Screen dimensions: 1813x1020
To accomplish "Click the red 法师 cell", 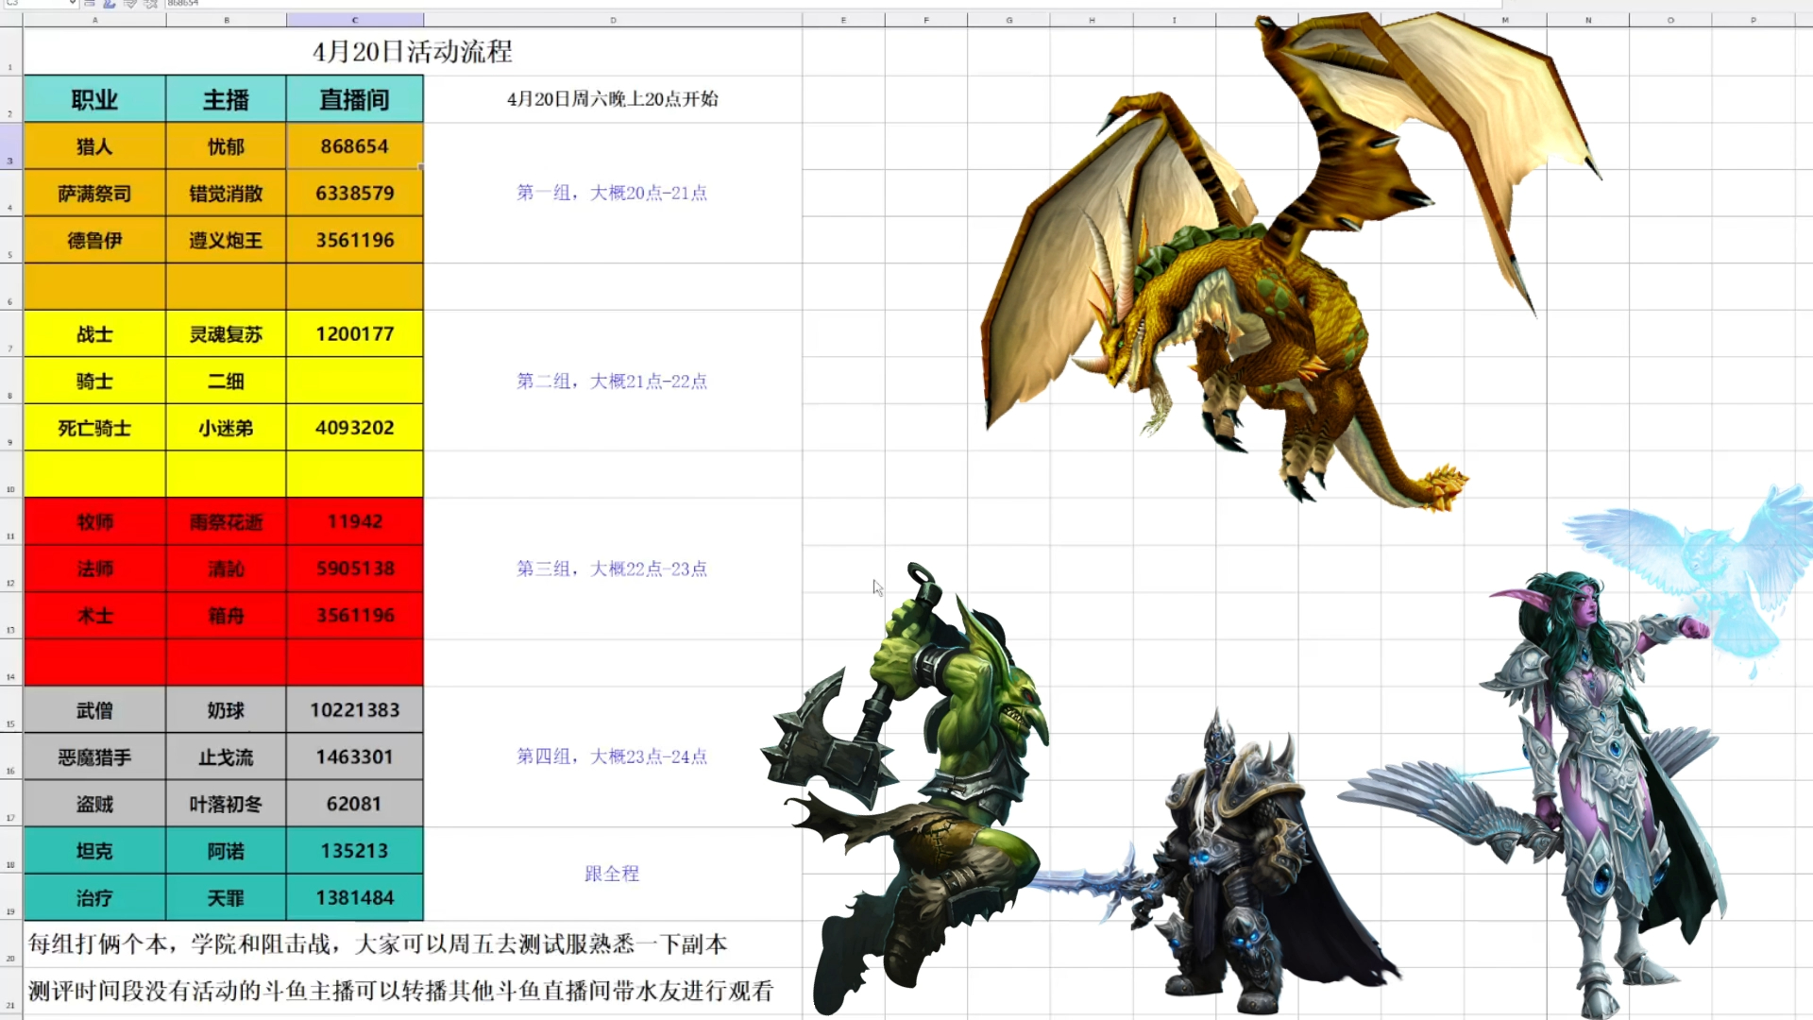I will pyautogui.click(x=94, y=569).
